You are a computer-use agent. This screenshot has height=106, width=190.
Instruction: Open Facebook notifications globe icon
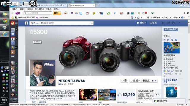point(173,23)
